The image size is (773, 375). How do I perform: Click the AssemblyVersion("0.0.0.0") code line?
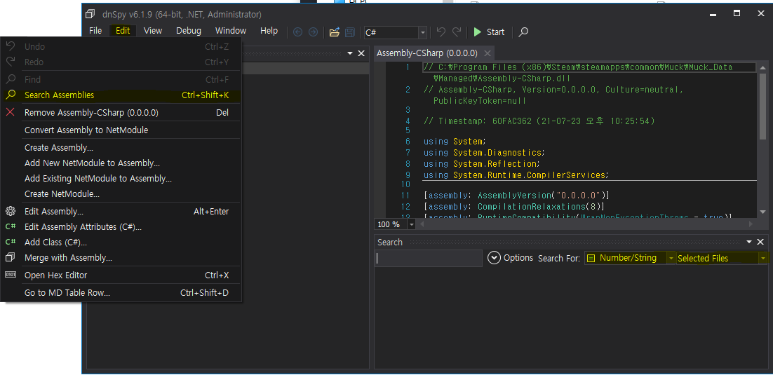(516, 196)
